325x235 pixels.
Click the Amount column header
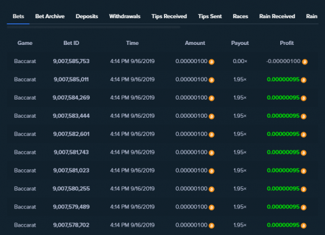coord(195,43)
